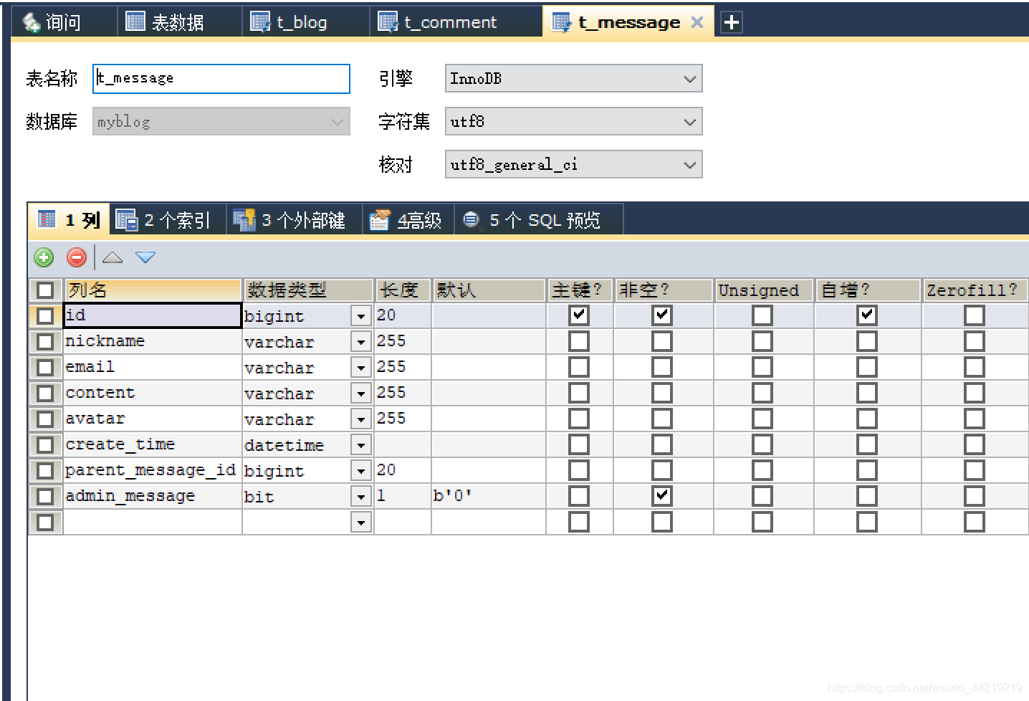Open data type dropdown for email row

(361, 367)
